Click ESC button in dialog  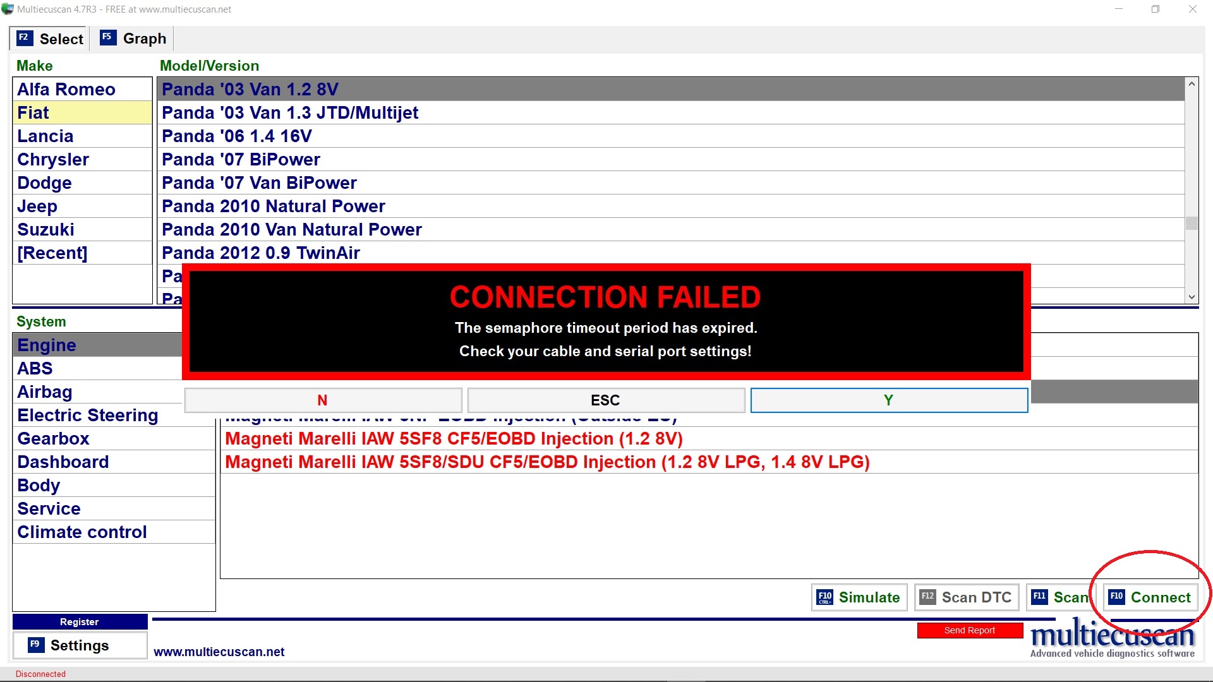click(606, 400)
